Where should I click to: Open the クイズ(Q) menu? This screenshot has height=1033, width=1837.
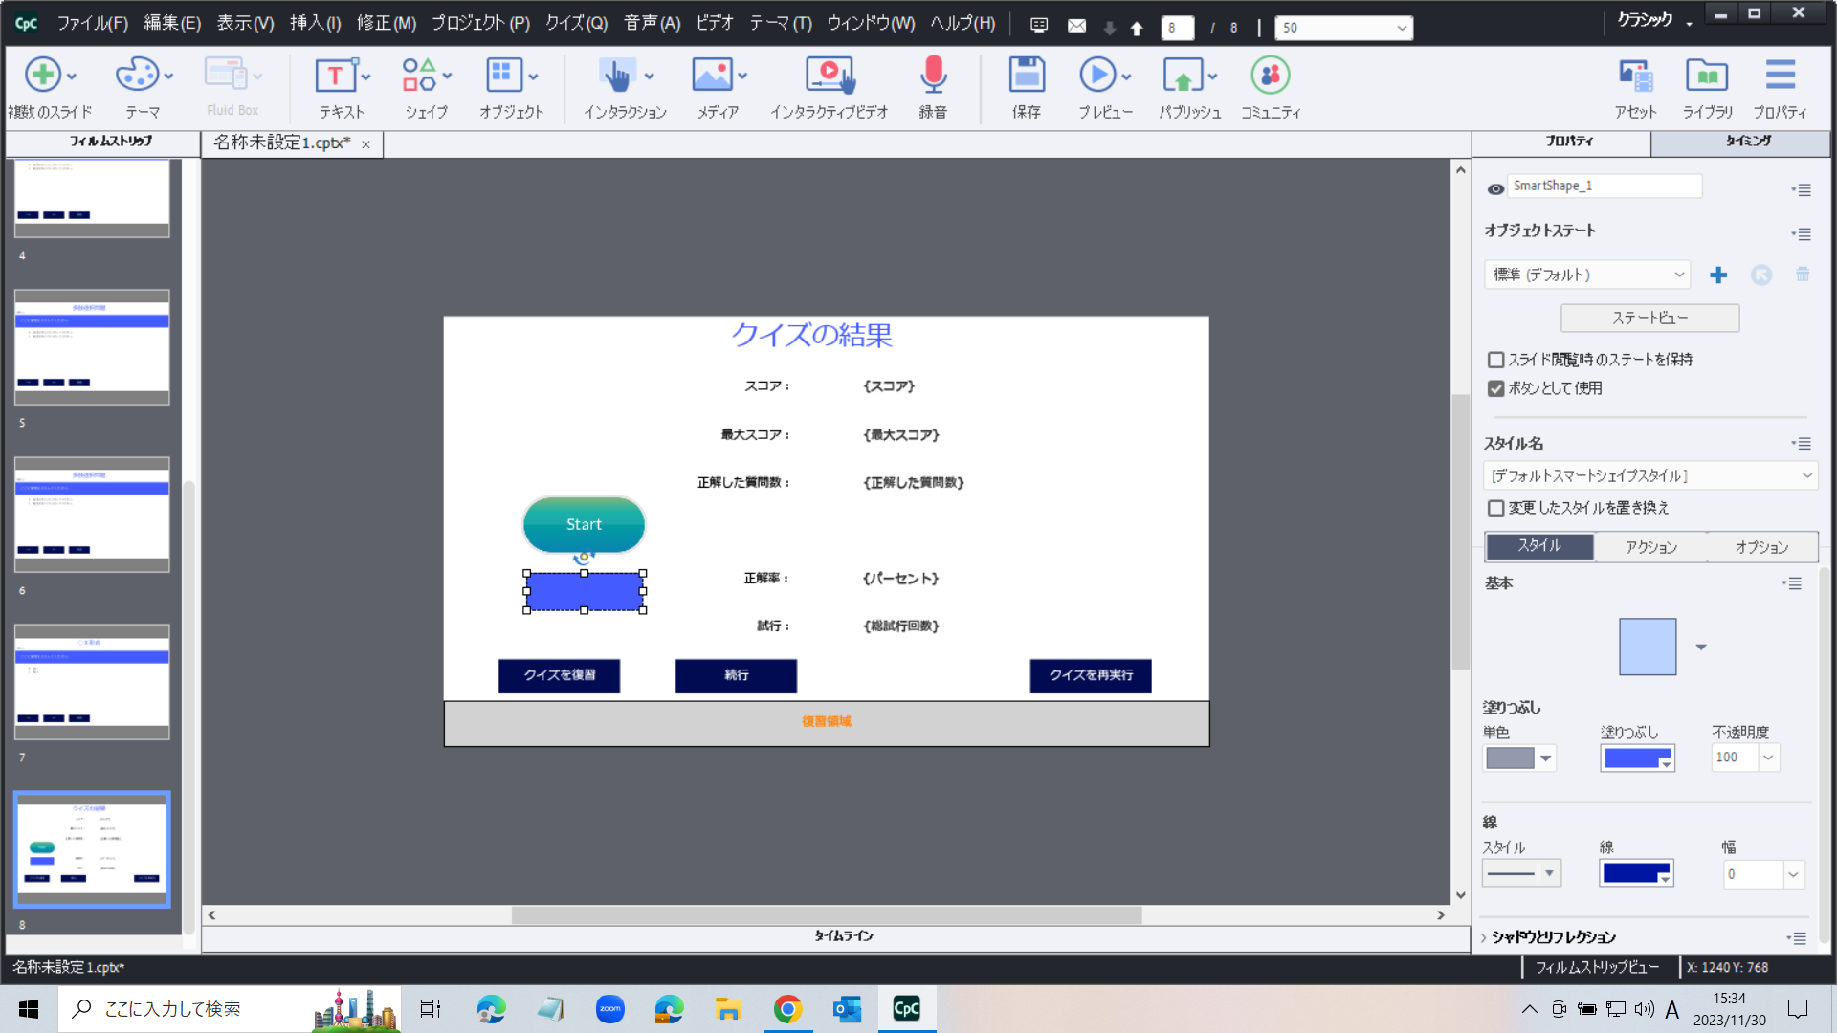(x=574, y=23)
